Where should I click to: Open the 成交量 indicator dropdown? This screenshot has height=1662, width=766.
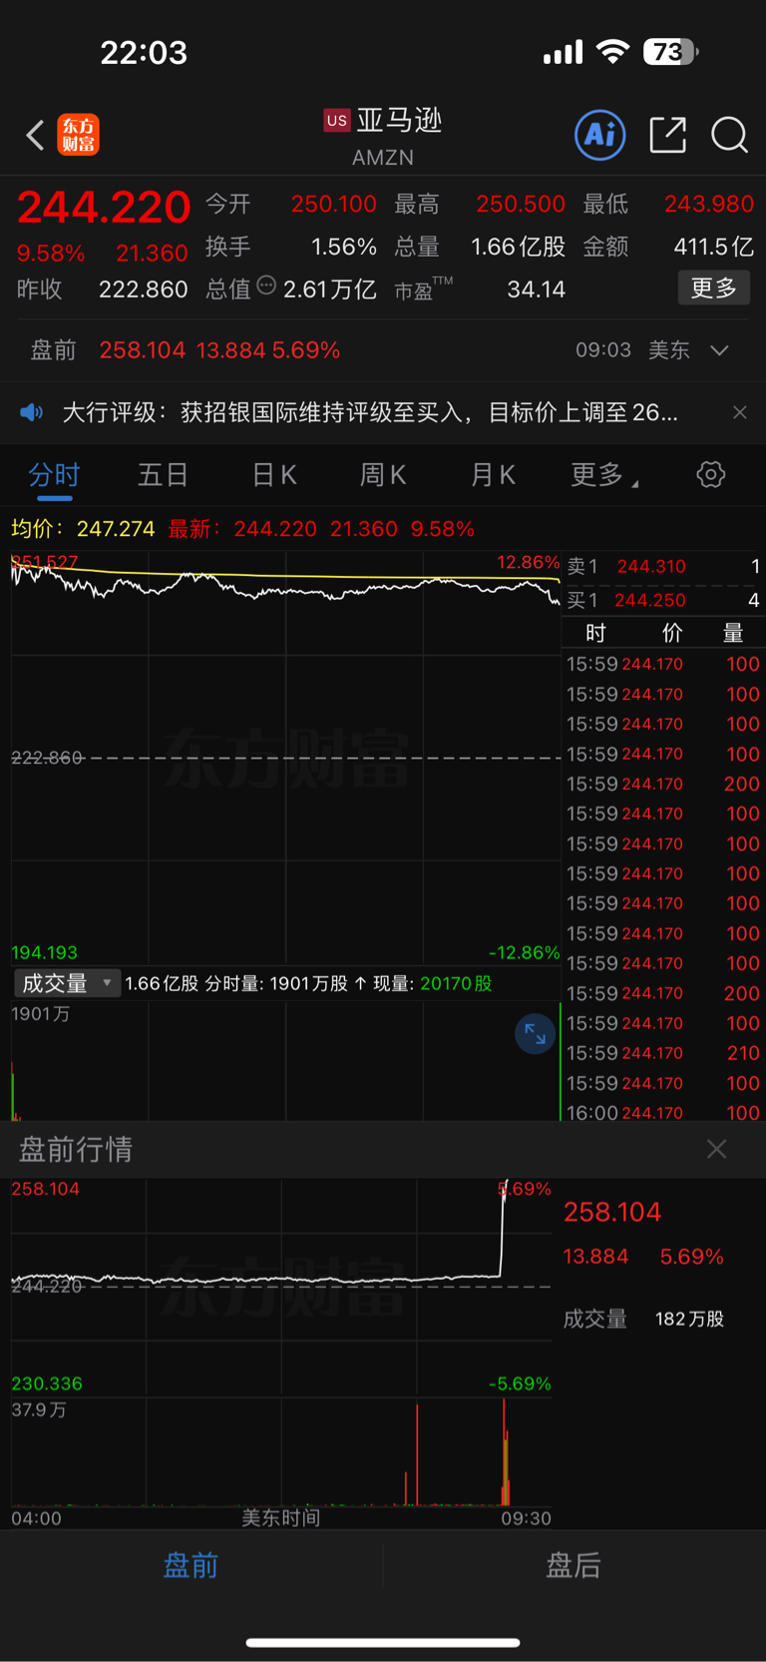[x=67, y=983]
